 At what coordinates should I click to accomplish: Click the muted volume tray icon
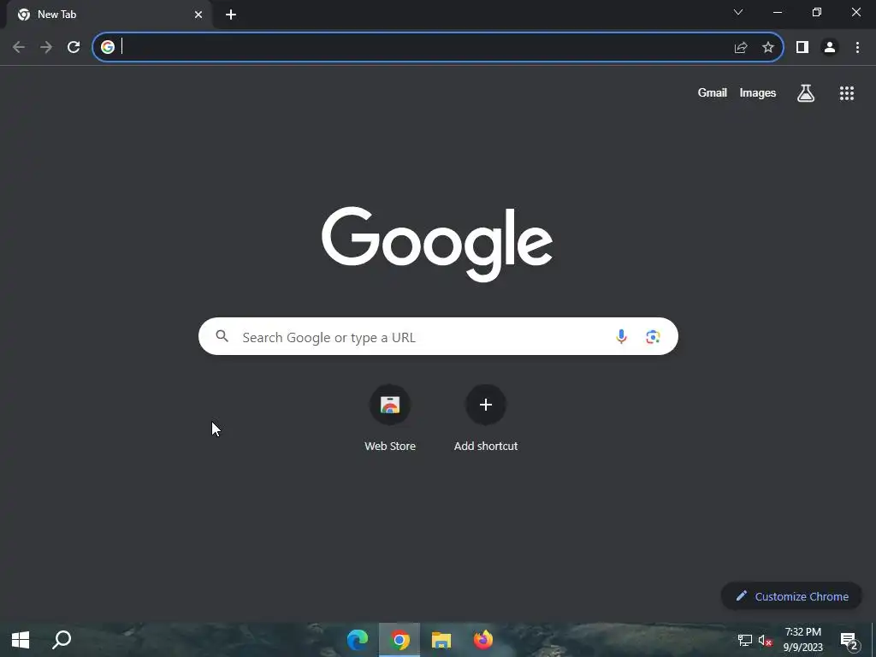tap(765, 640)
